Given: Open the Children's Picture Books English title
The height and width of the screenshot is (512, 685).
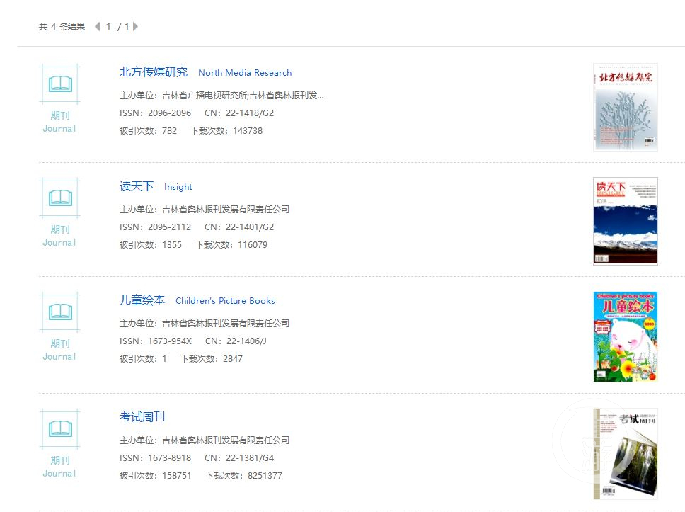Looking at the screenshot, I should [x=226, y=301].
